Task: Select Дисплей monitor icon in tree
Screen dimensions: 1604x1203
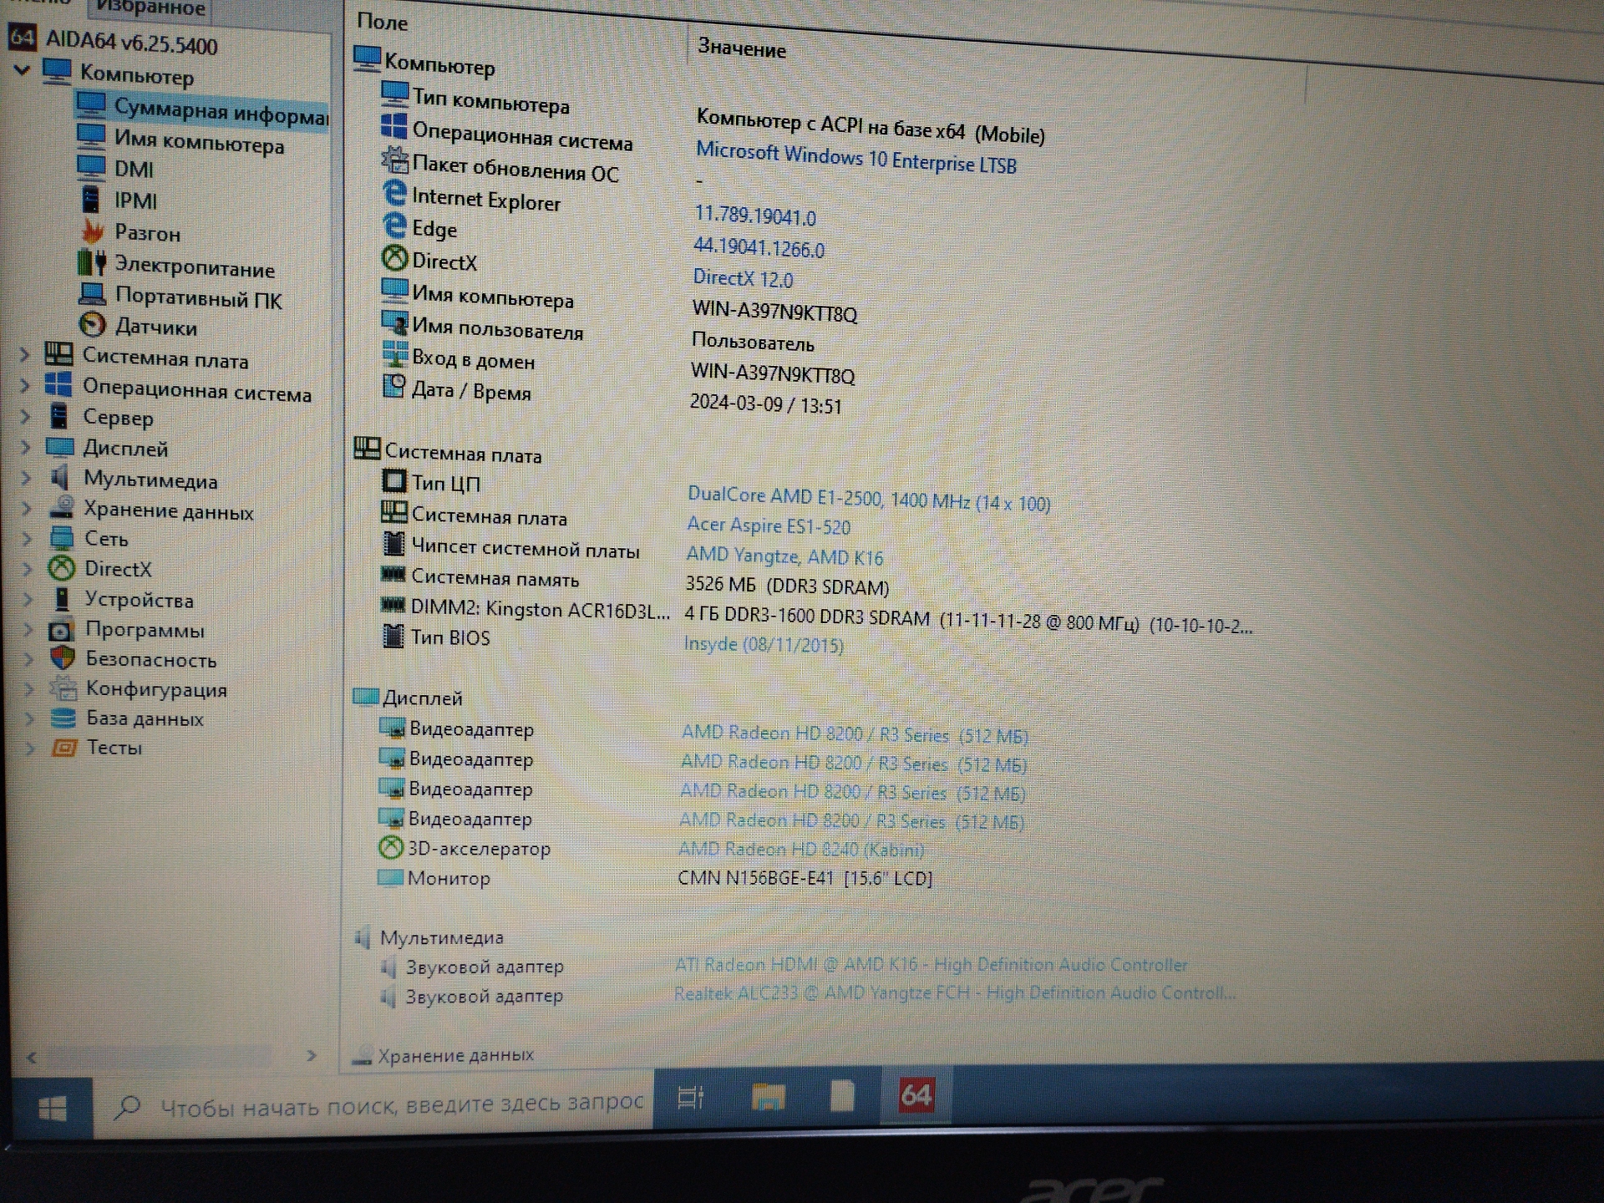Action: pyautogui.click(x=60, y=446)
